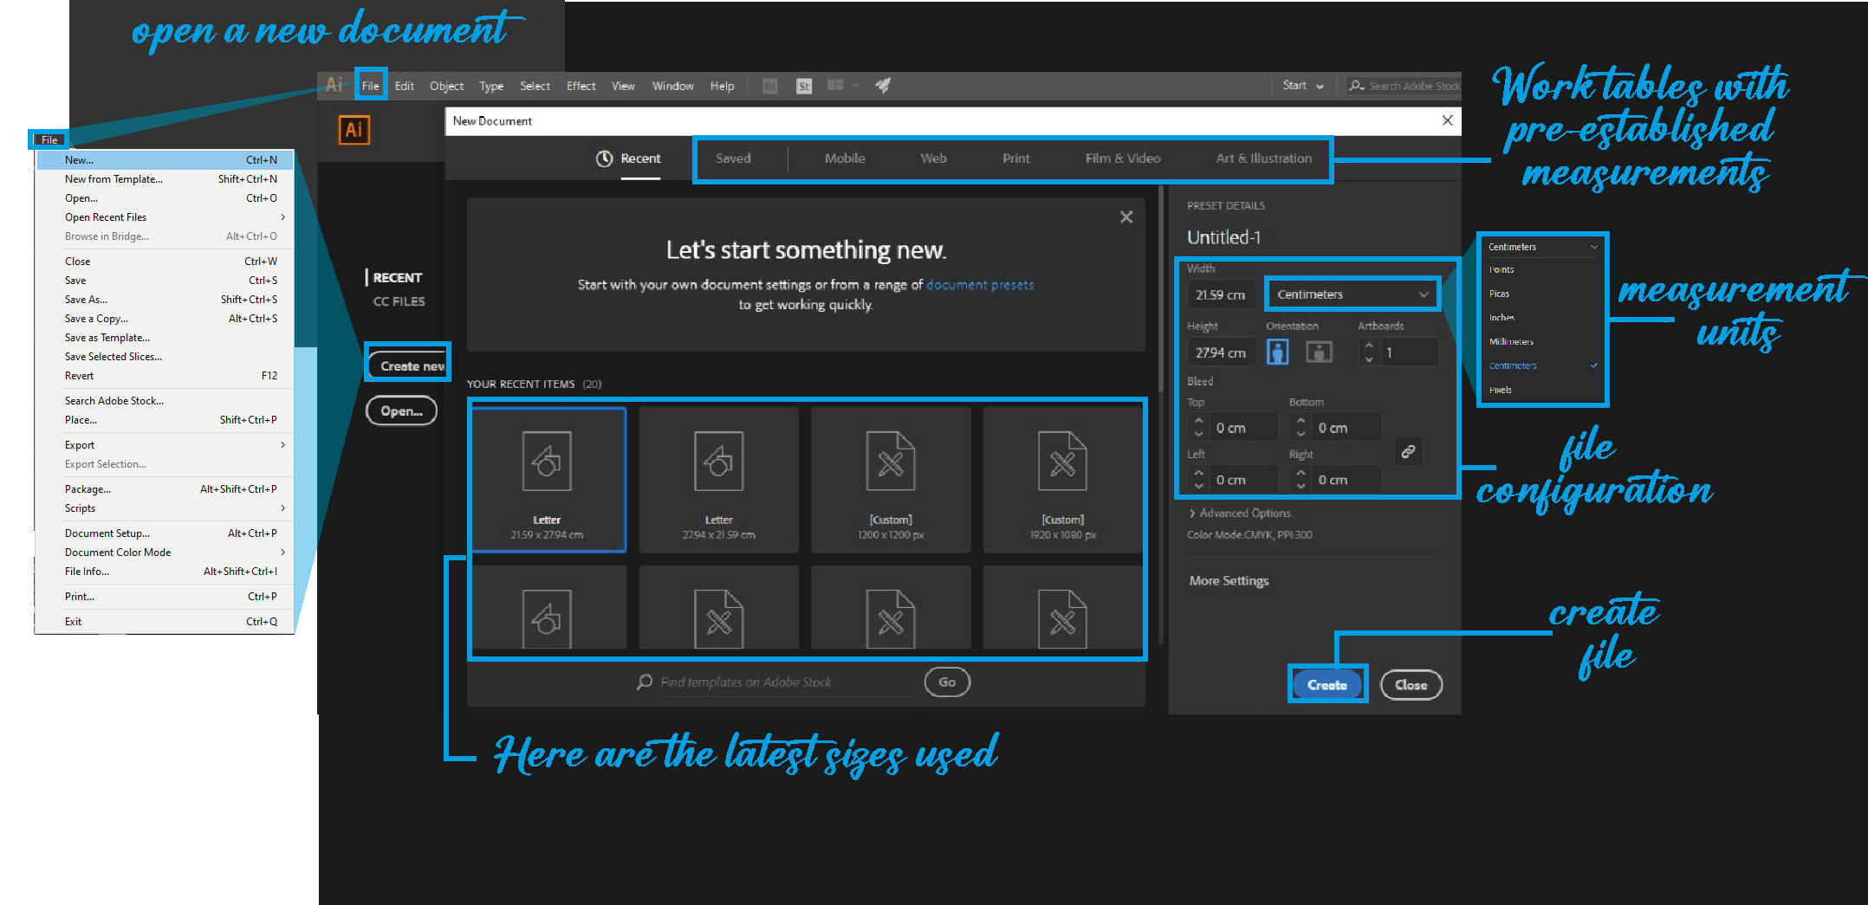Click the Artboards stepper arrows
Viewport: 1868px width, 905px height.
1369,352
